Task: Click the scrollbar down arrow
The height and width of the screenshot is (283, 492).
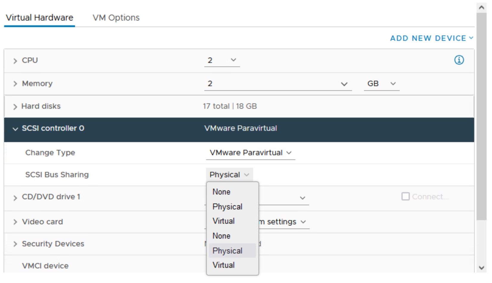Action: click(x=482, y=268)
